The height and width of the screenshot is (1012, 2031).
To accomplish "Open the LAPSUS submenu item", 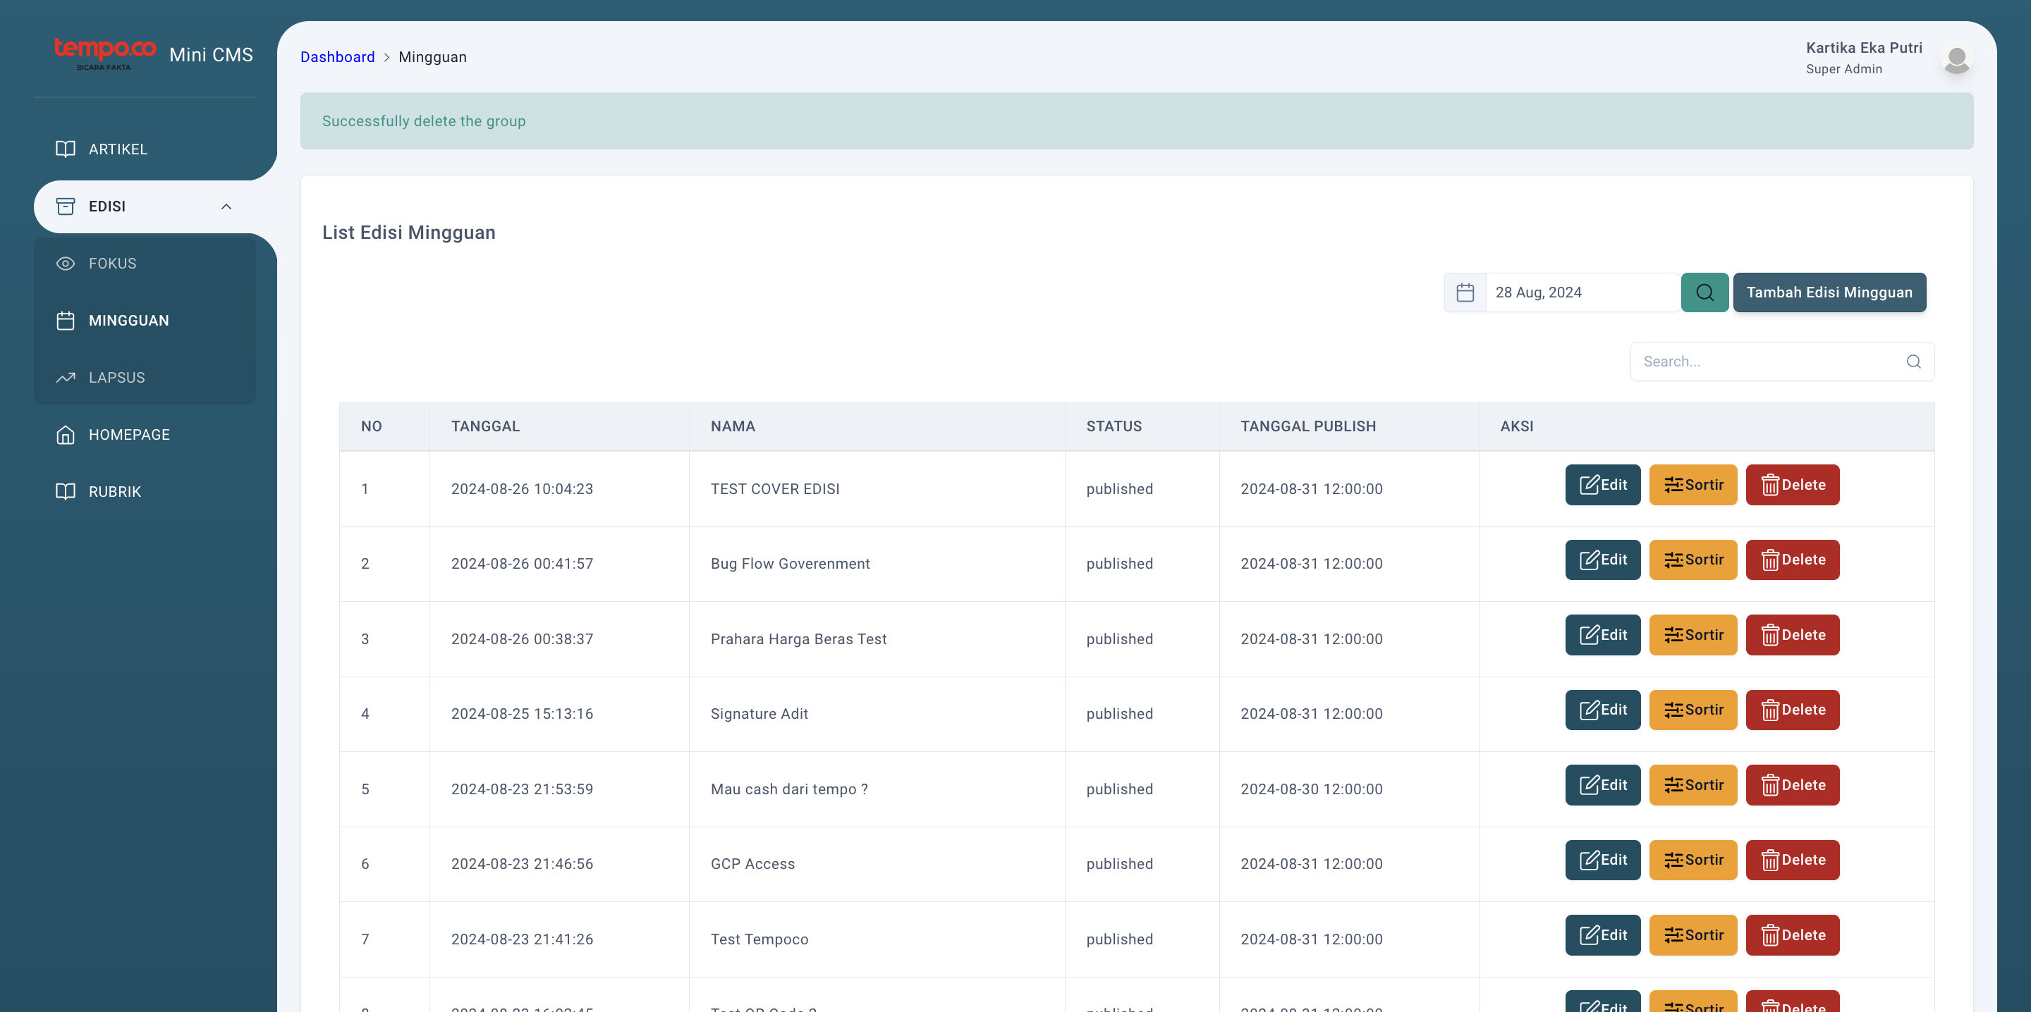I will tap(145, 378).
